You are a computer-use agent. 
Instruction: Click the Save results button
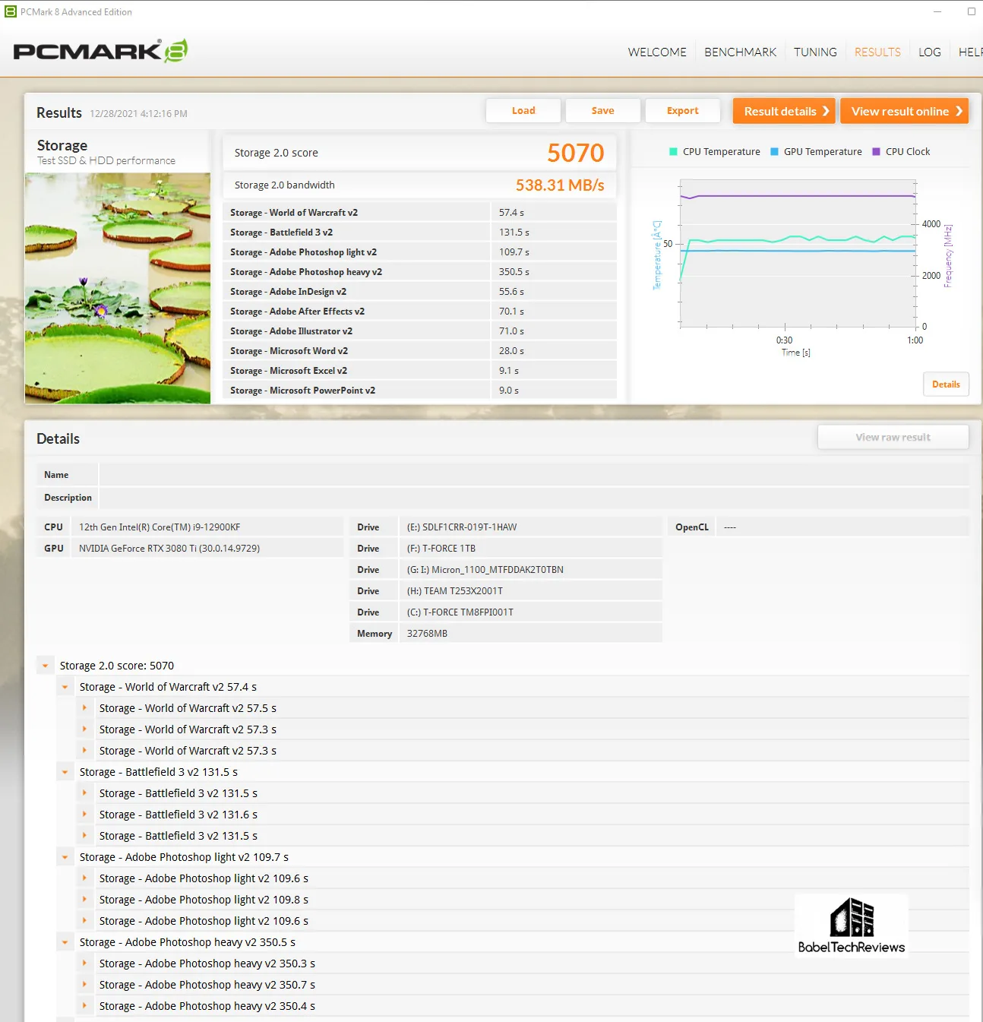[x=603, y=110]
